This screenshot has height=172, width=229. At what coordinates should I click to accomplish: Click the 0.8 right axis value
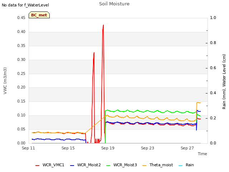pyautogui.click(x=213, y=43)
